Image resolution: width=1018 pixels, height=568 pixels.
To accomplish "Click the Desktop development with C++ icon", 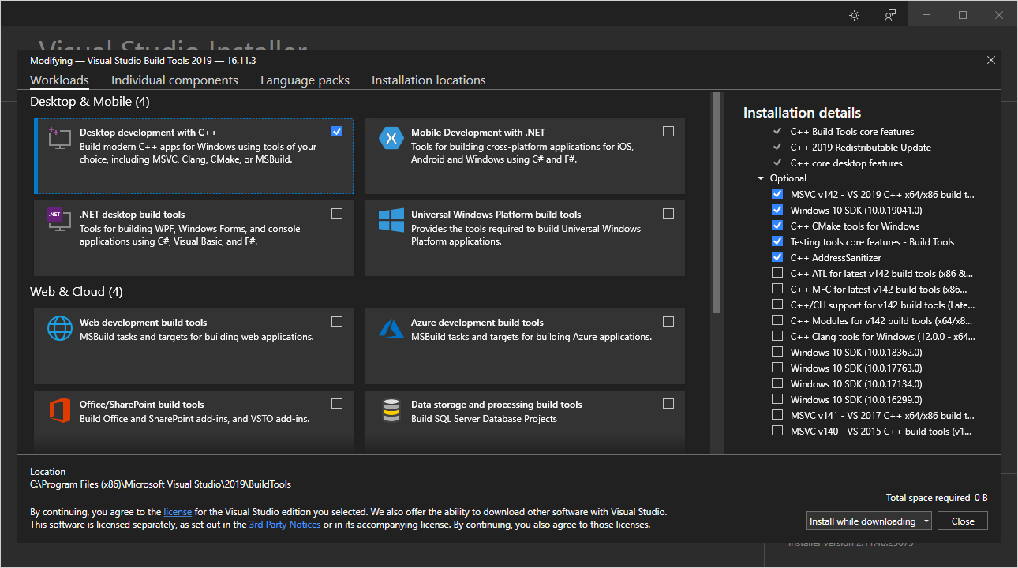I will 60,138.
